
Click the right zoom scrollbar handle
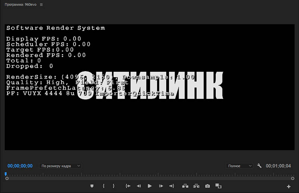[x=293, y=178]
